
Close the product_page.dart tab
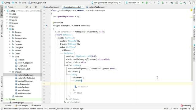point(82,7)
